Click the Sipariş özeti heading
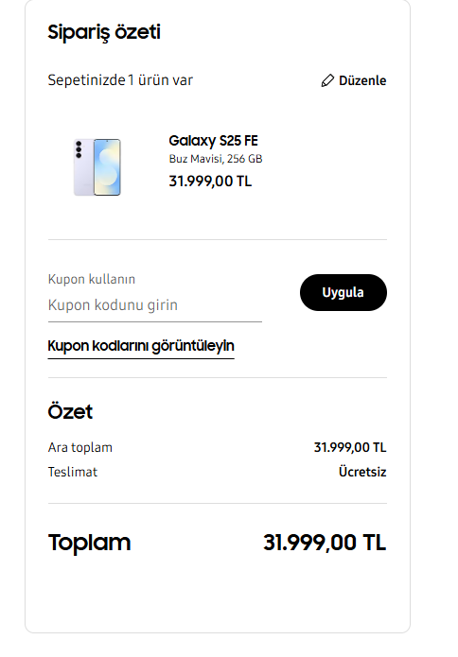 coord(104,32)
